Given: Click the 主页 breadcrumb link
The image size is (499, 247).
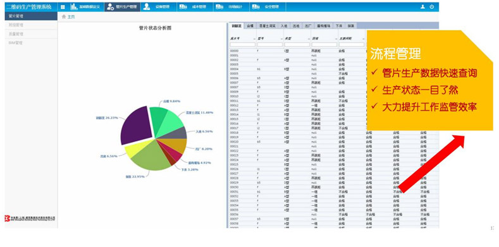Looking at the screenshot, I should pyautogui.click(x=71, y=17).
